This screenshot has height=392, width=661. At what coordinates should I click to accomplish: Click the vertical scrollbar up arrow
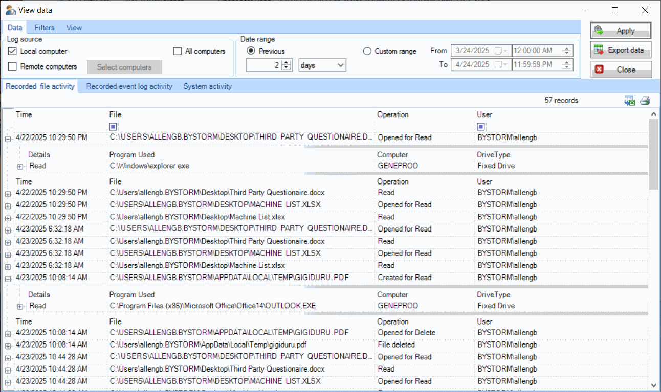coord(654,113)
